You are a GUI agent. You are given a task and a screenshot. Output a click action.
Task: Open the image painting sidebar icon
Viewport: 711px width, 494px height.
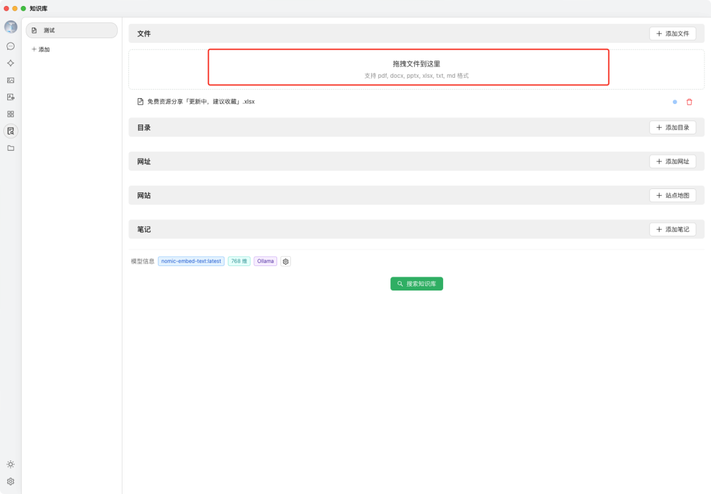pos(11,80)
